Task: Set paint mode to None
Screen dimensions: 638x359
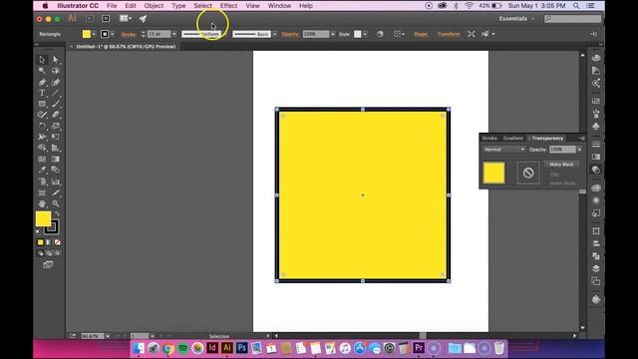Action: click(x=58, y=242)
